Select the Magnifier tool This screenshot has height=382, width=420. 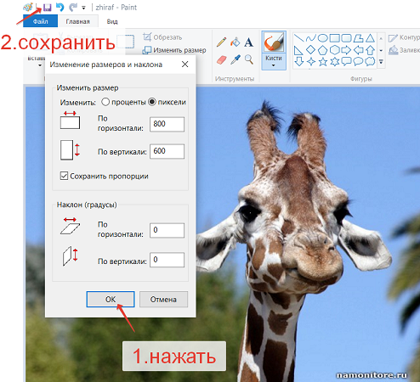[249, 59]
